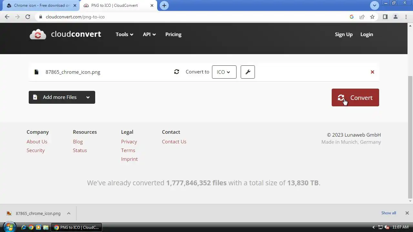Click the Google icon in the address bar

[352, 17]
